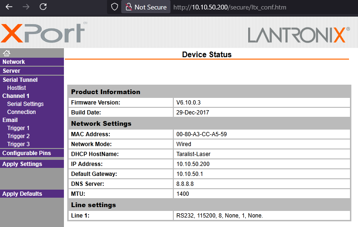Click the DHCP HostName label
This screenshot has height=227, width=358.
[95, 154]
